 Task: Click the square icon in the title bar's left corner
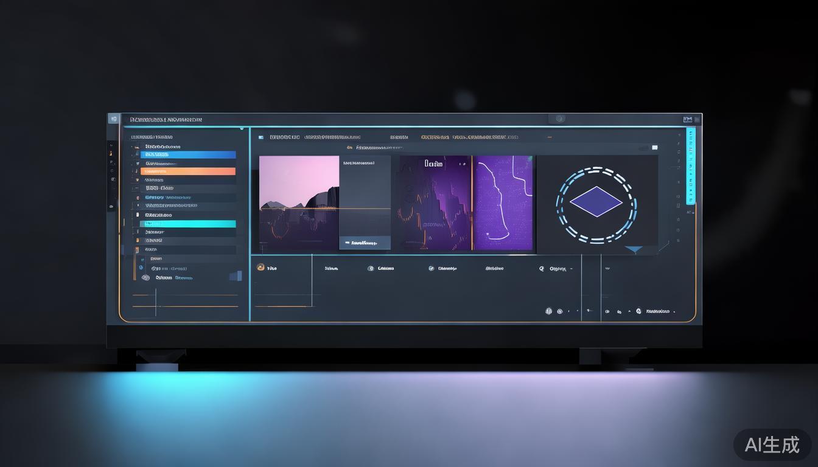[113, 119]
